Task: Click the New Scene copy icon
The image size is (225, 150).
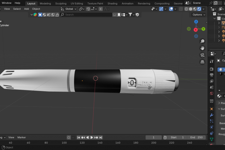Action: tap(216, 3)
